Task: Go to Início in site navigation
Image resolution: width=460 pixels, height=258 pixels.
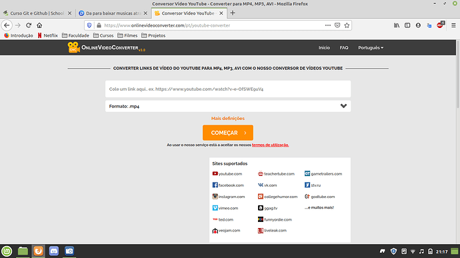Action: 324,47
